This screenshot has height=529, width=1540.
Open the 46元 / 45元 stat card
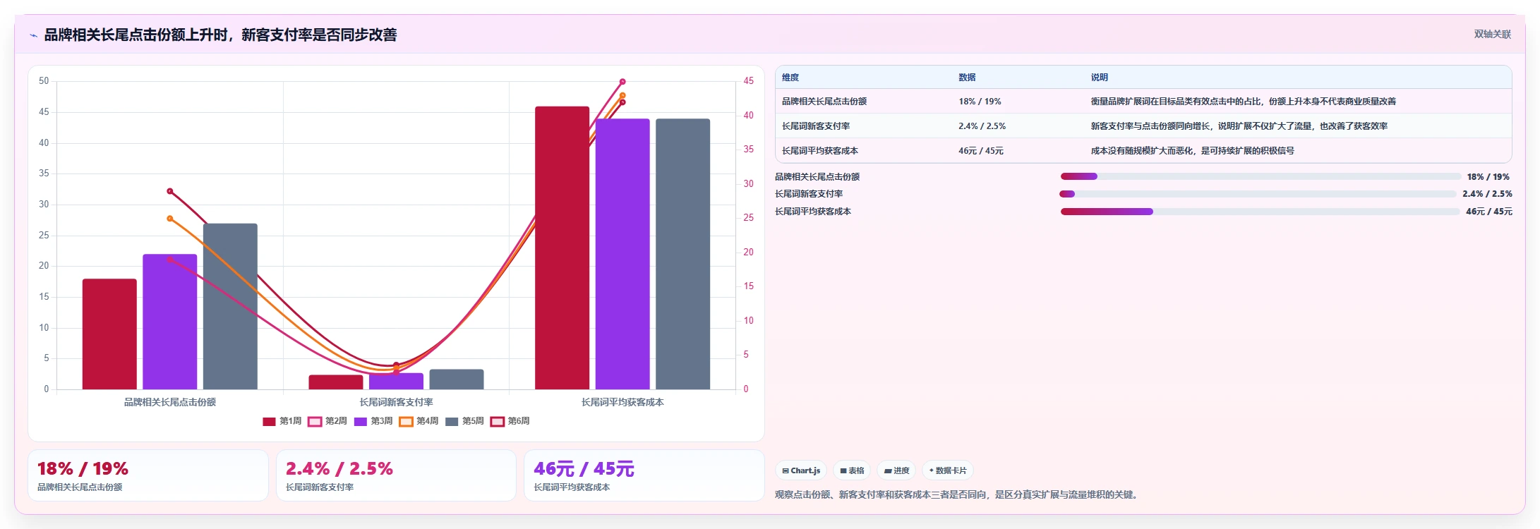pyautogui.click(x=644, y=475)
